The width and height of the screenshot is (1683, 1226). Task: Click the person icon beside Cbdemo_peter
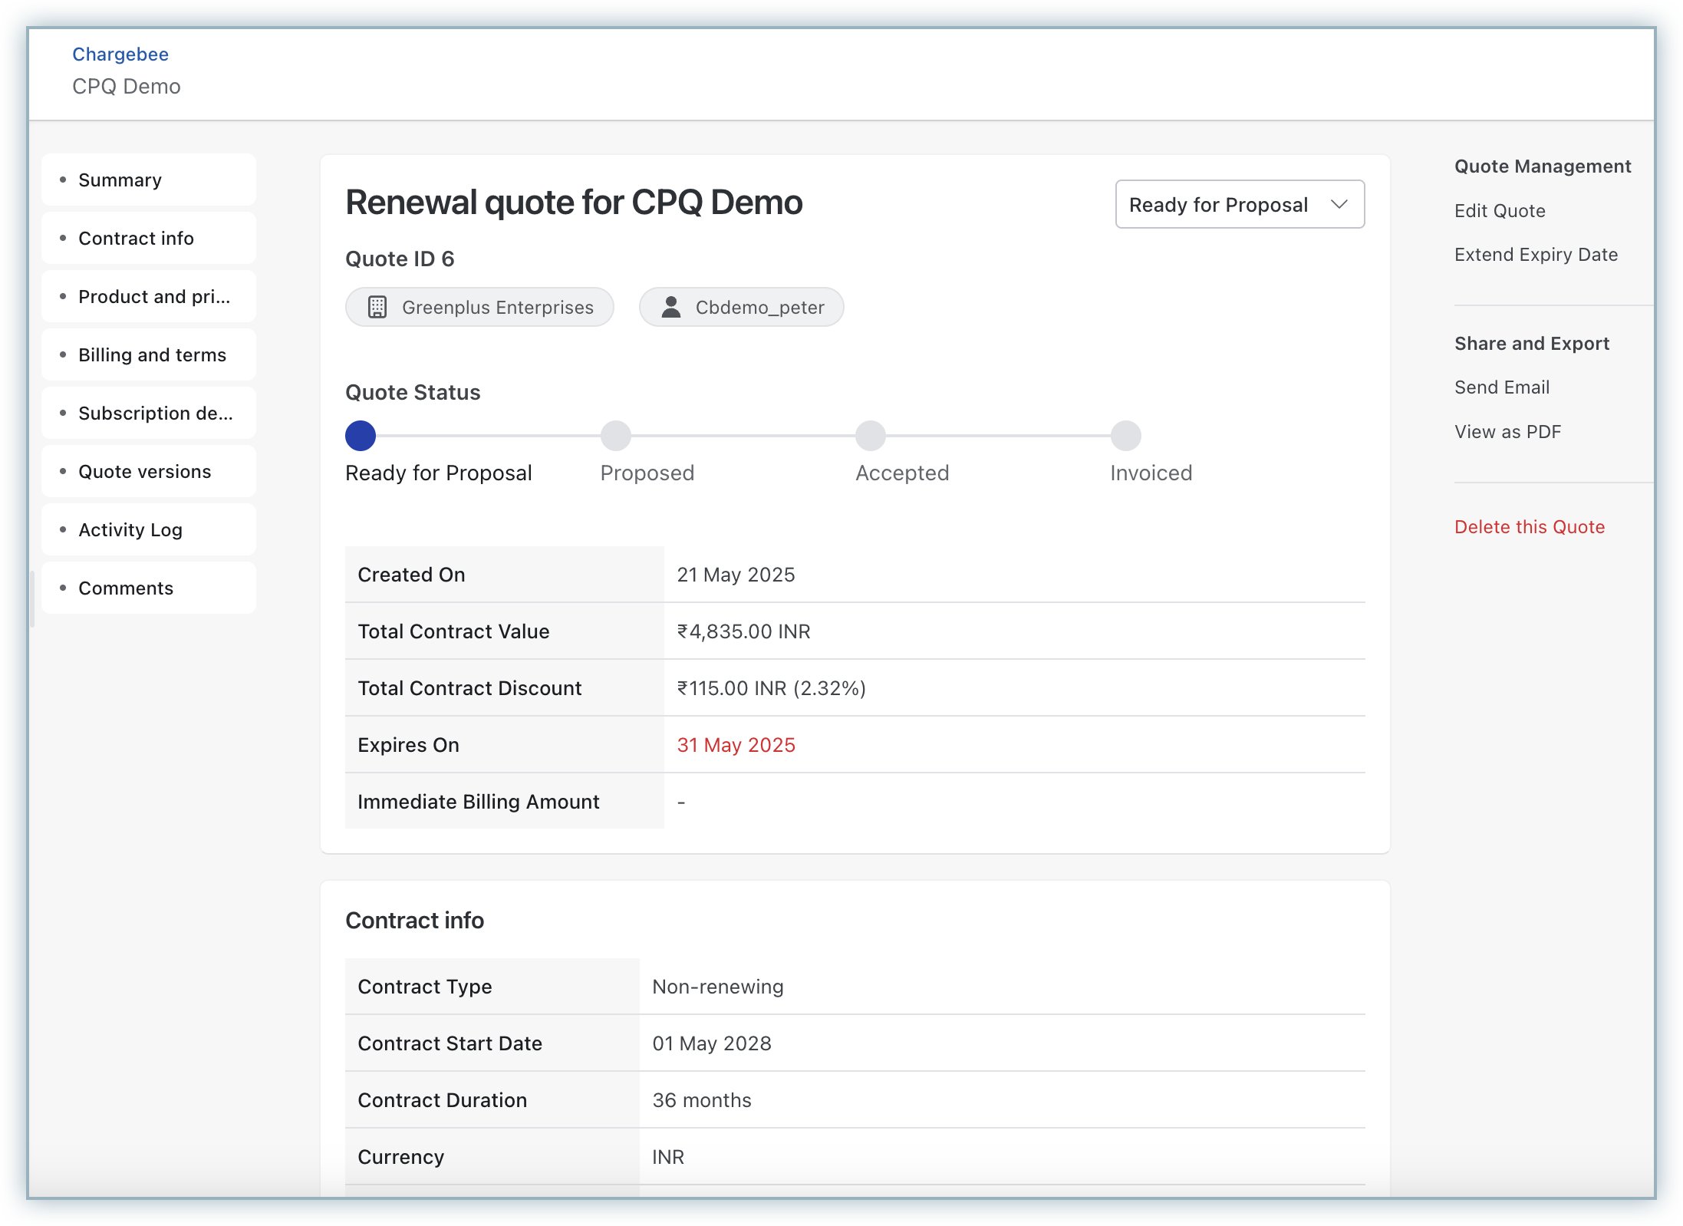click(671, 308)
